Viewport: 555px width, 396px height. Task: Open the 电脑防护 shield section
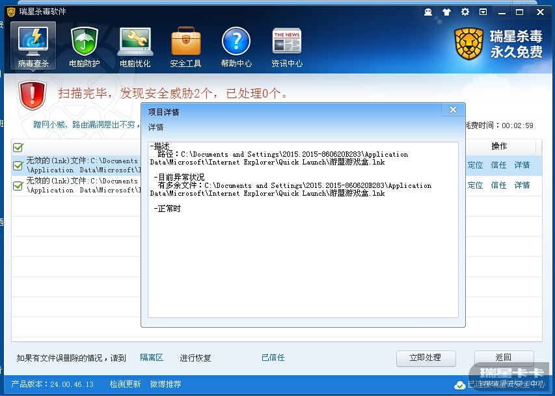pos(84,47)
